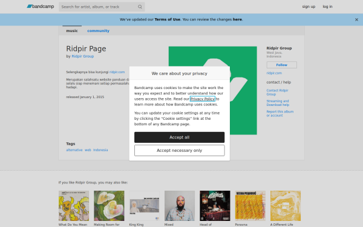Choose Accept necessary only
Viewport: 363px width, 227px height.
[x=180, y=151]
